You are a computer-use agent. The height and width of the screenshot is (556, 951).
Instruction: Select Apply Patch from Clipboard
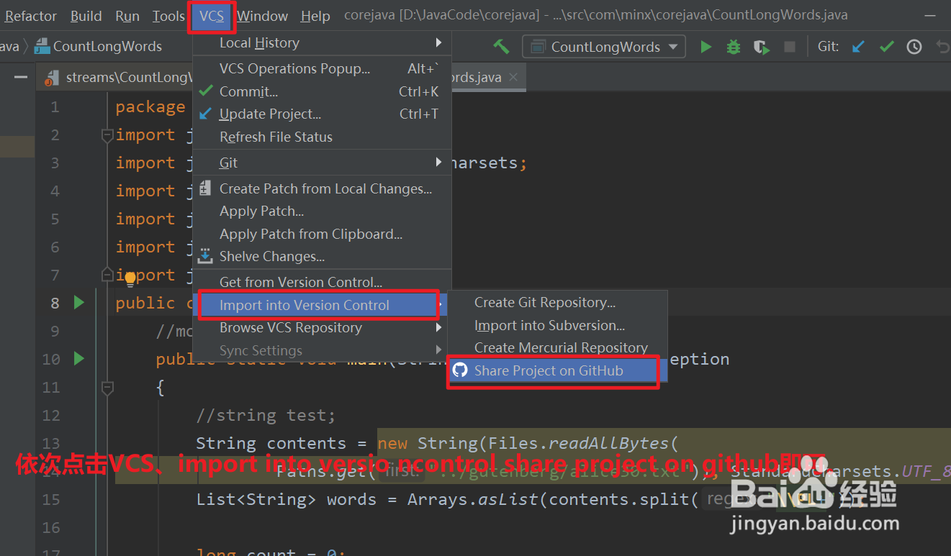[323, 234]
